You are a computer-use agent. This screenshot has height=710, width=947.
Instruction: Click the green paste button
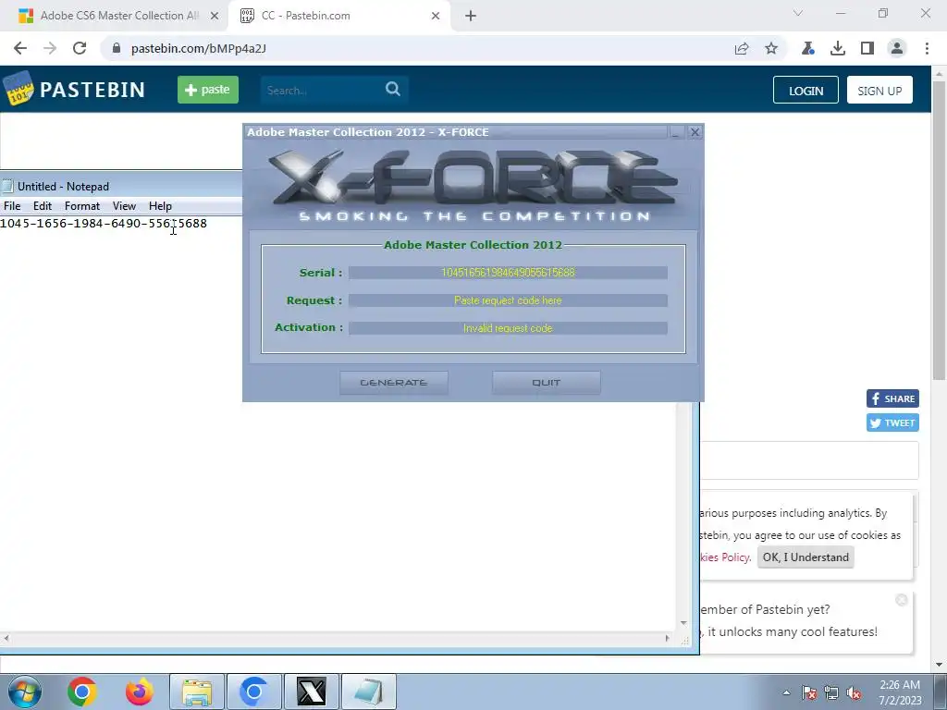point(208,90)
